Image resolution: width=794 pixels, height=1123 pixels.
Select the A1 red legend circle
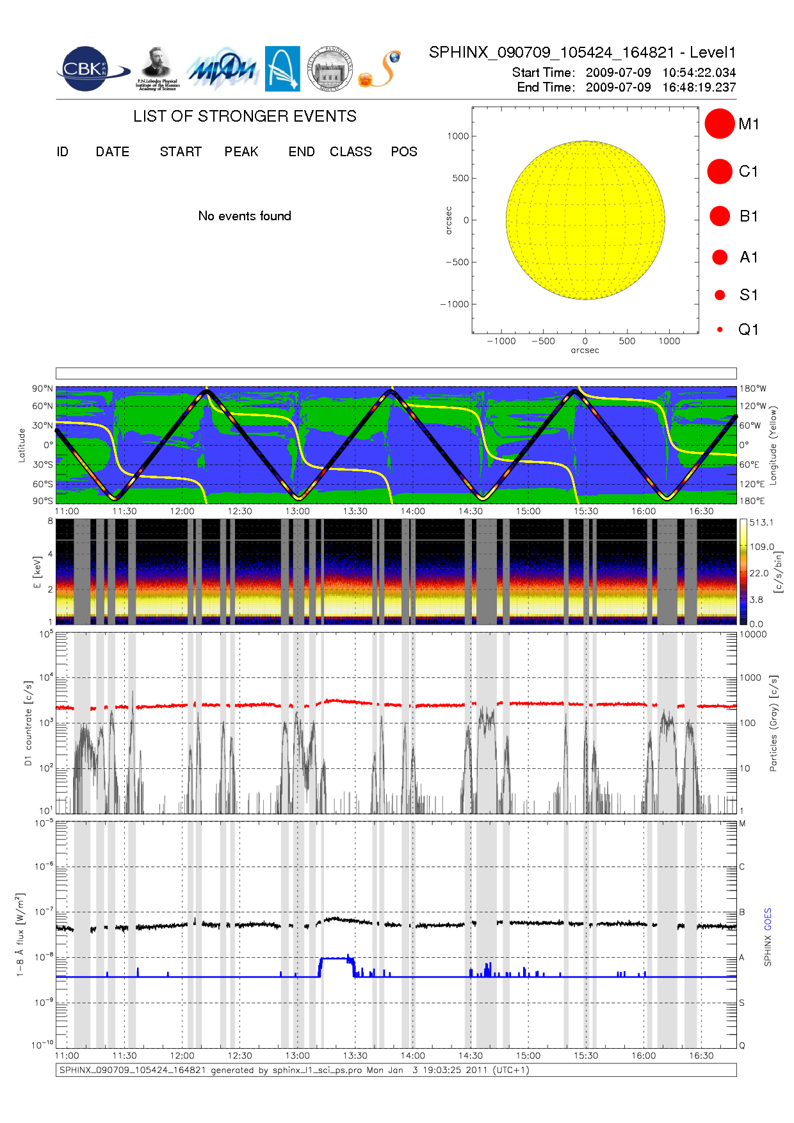pos(720,257)
